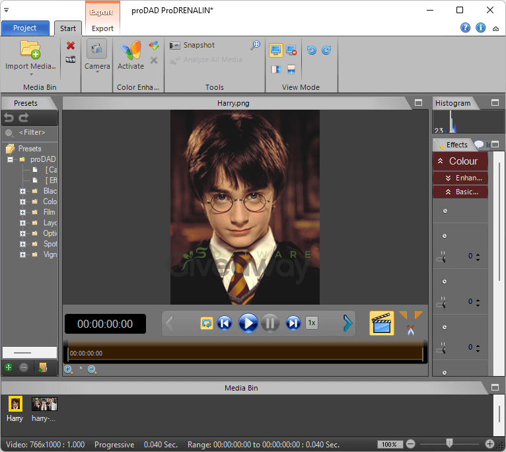The width and height of the screenshot is (506, 452).
Task: Click the Presets filter field
Action: [x=30, y=133]
